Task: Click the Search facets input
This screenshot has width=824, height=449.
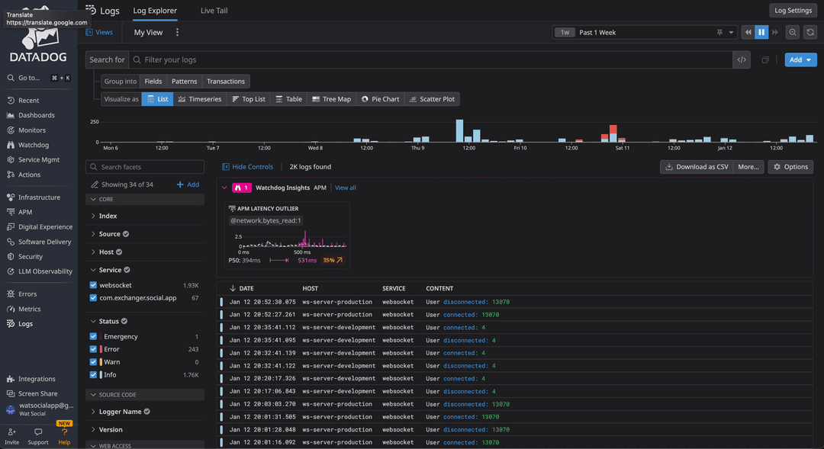Action: [x=144, y=167]
